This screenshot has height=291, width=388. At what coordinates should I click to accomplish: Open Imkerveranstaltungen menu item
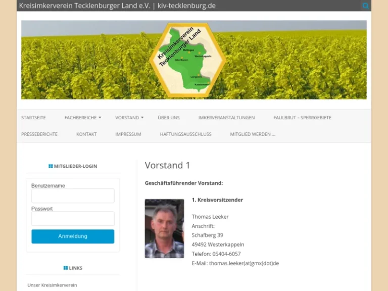(226, 118)
